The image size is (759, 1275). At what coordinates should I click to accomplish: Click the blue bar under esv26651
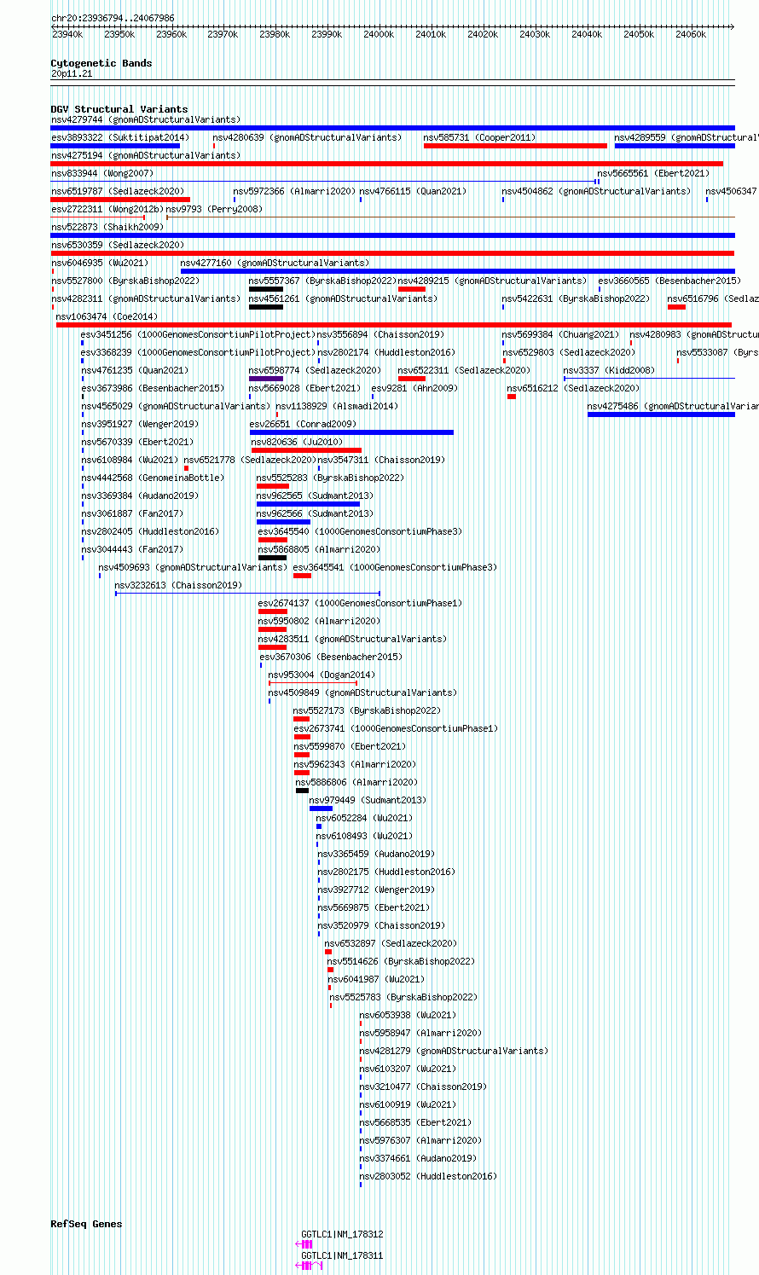[x=351, y=432]
